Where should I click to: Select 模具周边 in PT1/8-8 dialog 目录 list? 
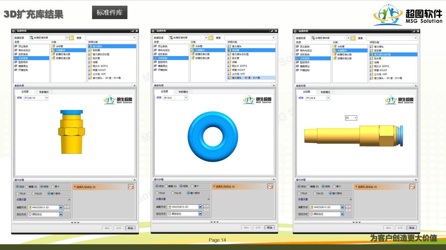pyautogui.click(x=313, y=66)
